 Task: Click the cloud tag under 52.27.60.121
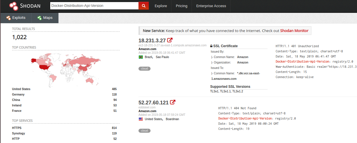pos(145,131)
